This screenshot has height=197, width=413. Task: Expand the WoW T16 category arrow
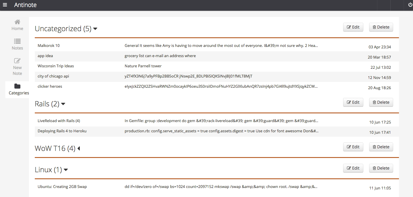click(78, 149)
